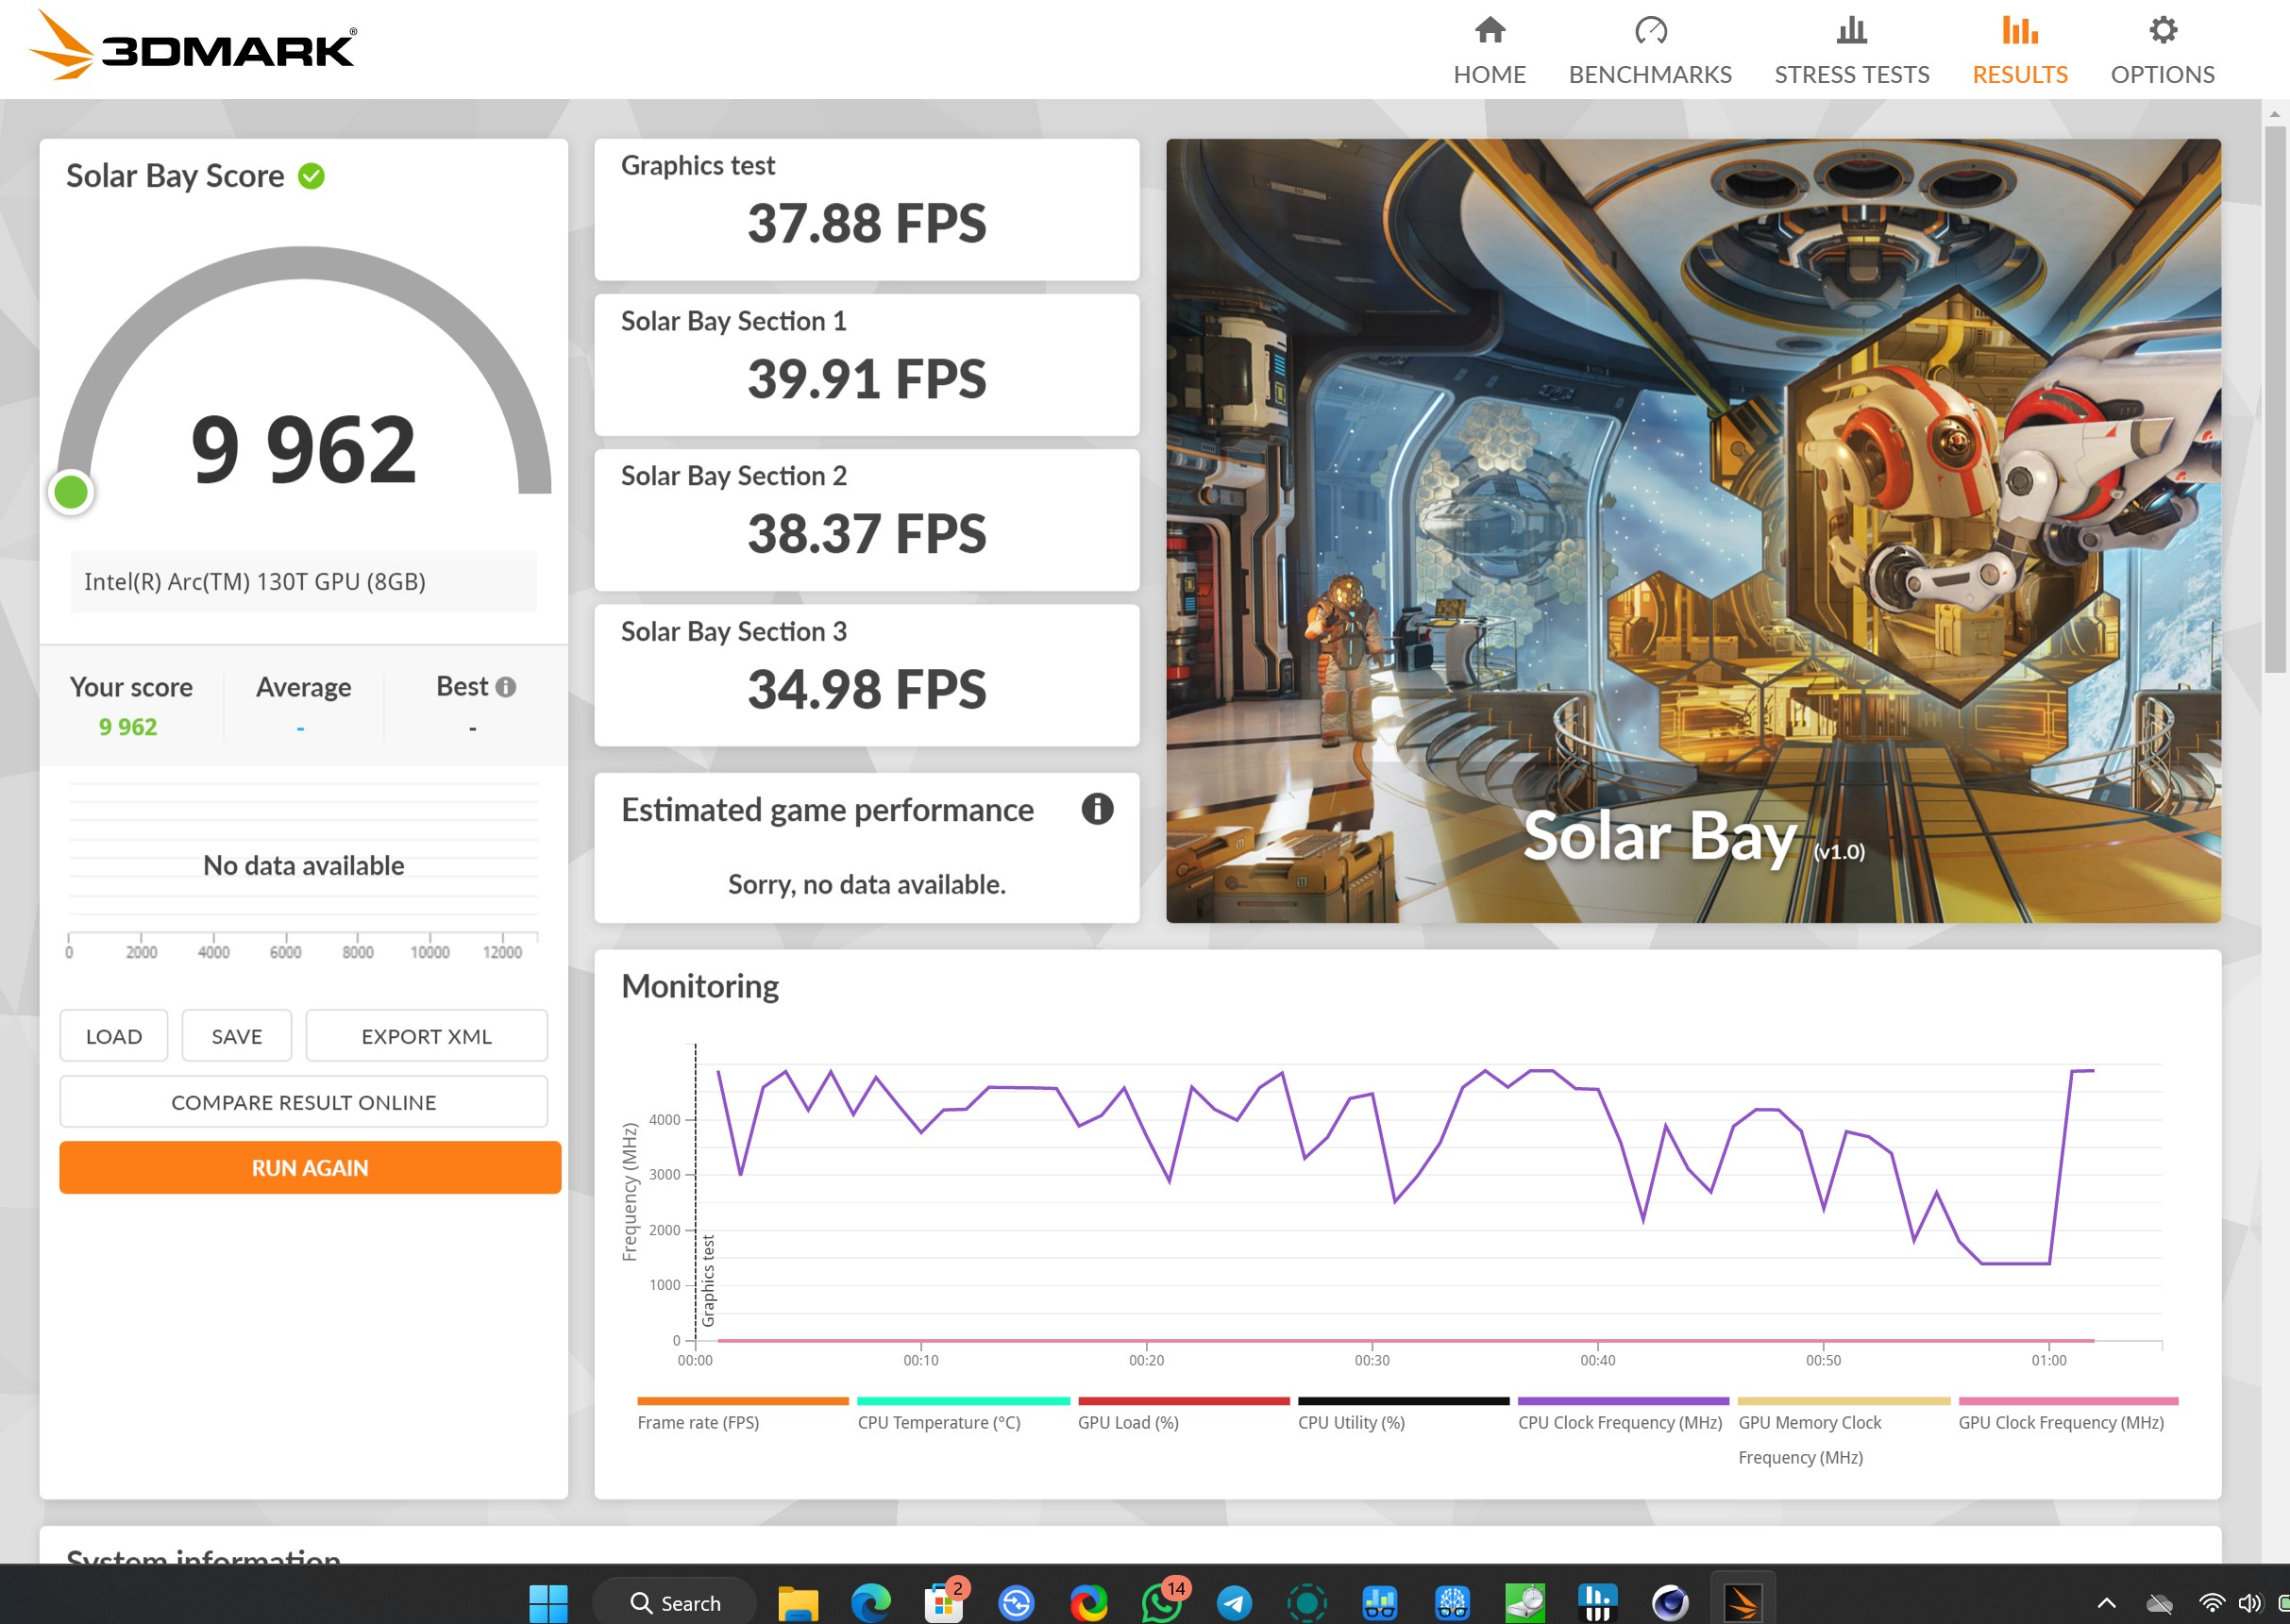Image resolution: width=2290 pixels, height=1624 pixels.
Task: Open the Cinebench sphere icon
Action: (1670, 1602)
